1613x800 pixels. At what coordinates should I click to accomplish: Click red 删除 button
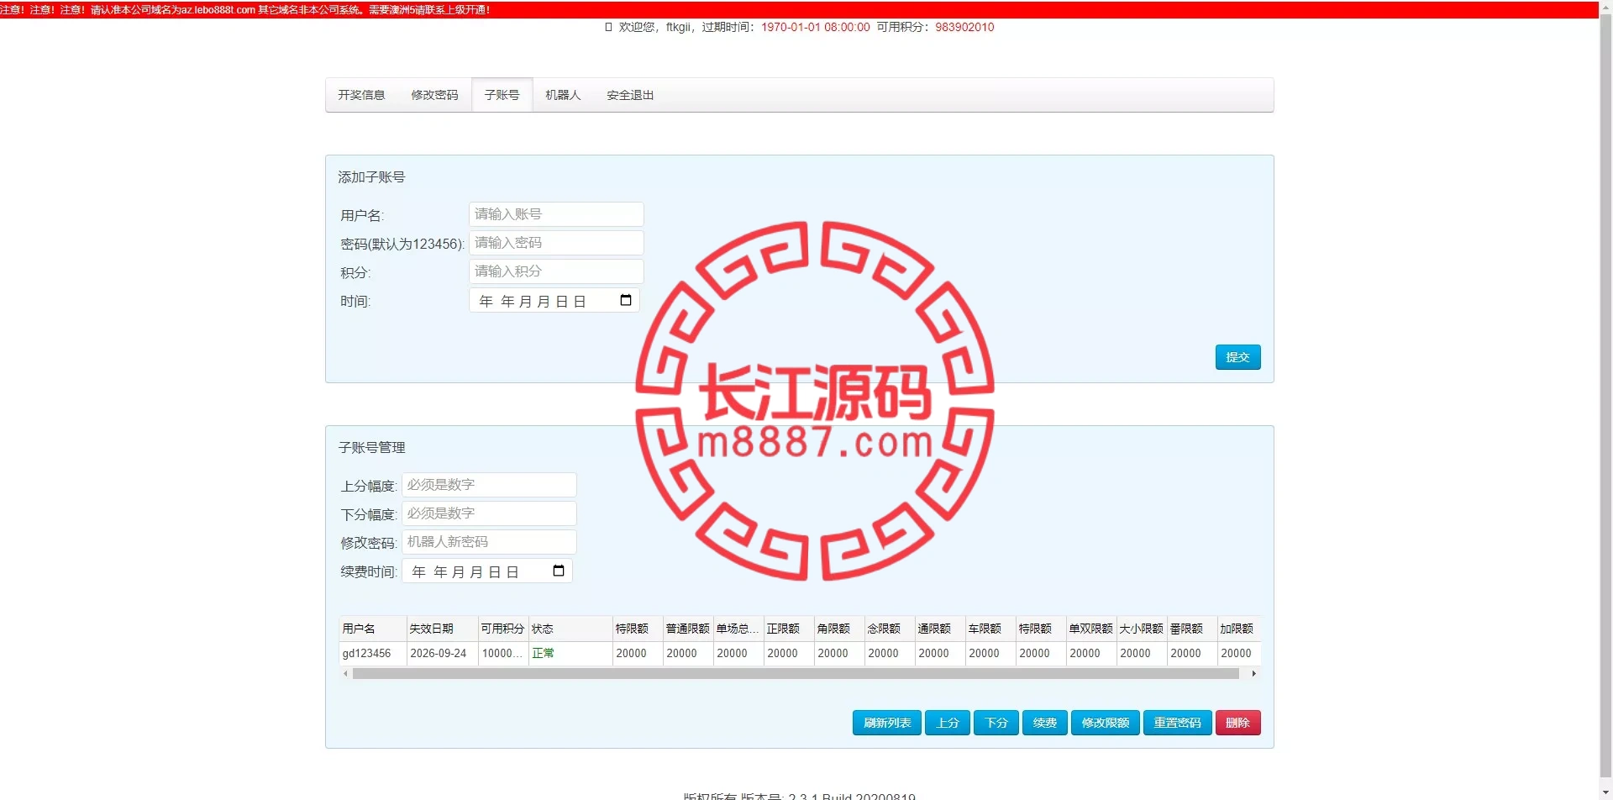coord(1237,723)
